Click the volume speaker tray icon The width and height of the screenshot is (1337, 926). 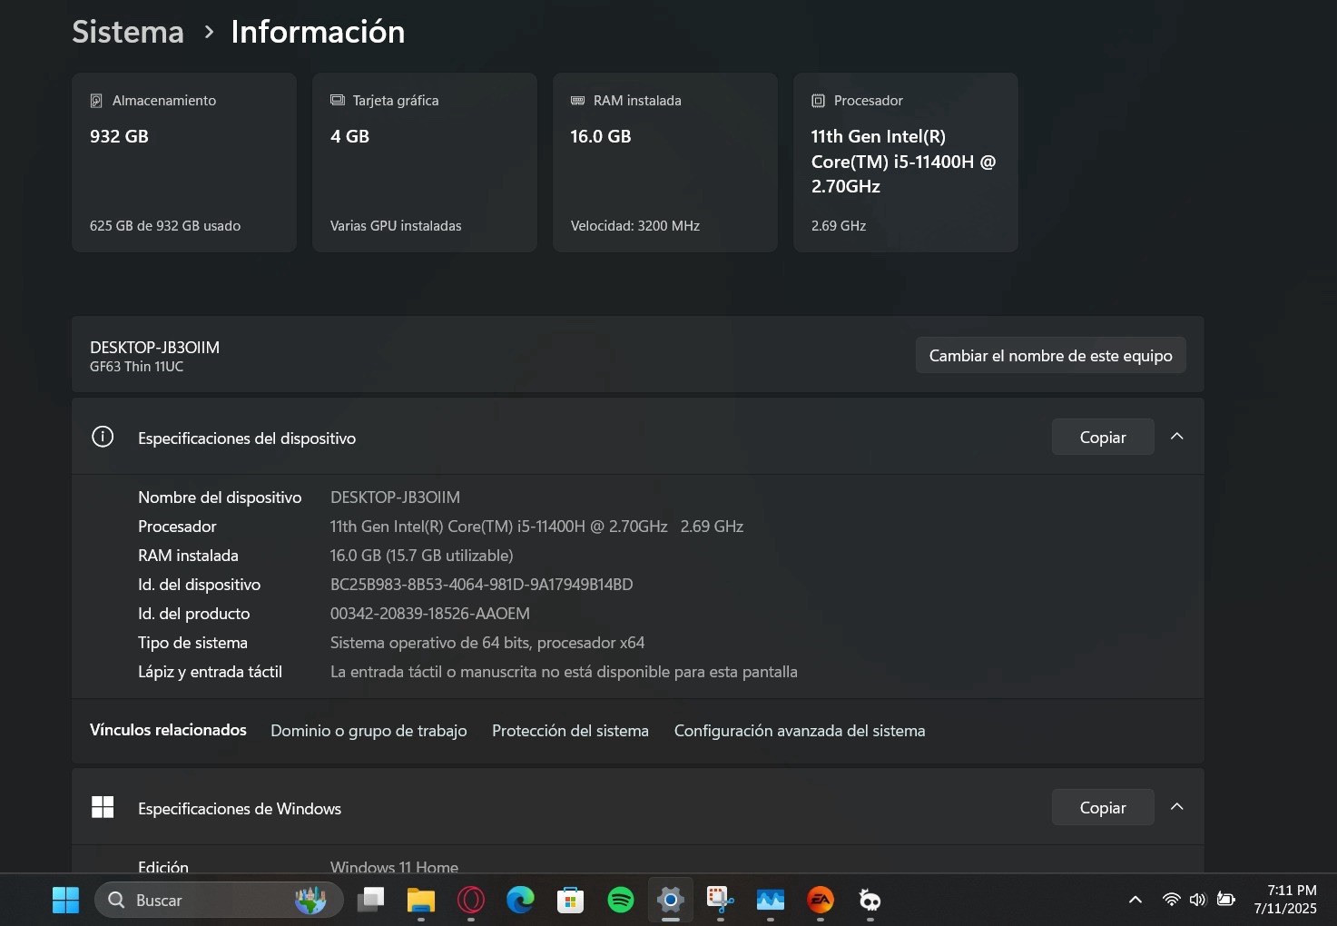pyautogui.click(x=1197, y=900)
